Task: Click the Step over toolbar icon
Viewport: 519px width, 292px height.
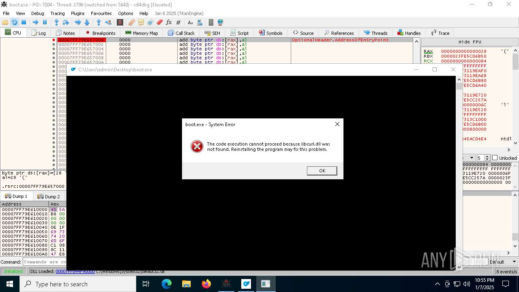Action: pyautogui.click(x=66, y=22)
